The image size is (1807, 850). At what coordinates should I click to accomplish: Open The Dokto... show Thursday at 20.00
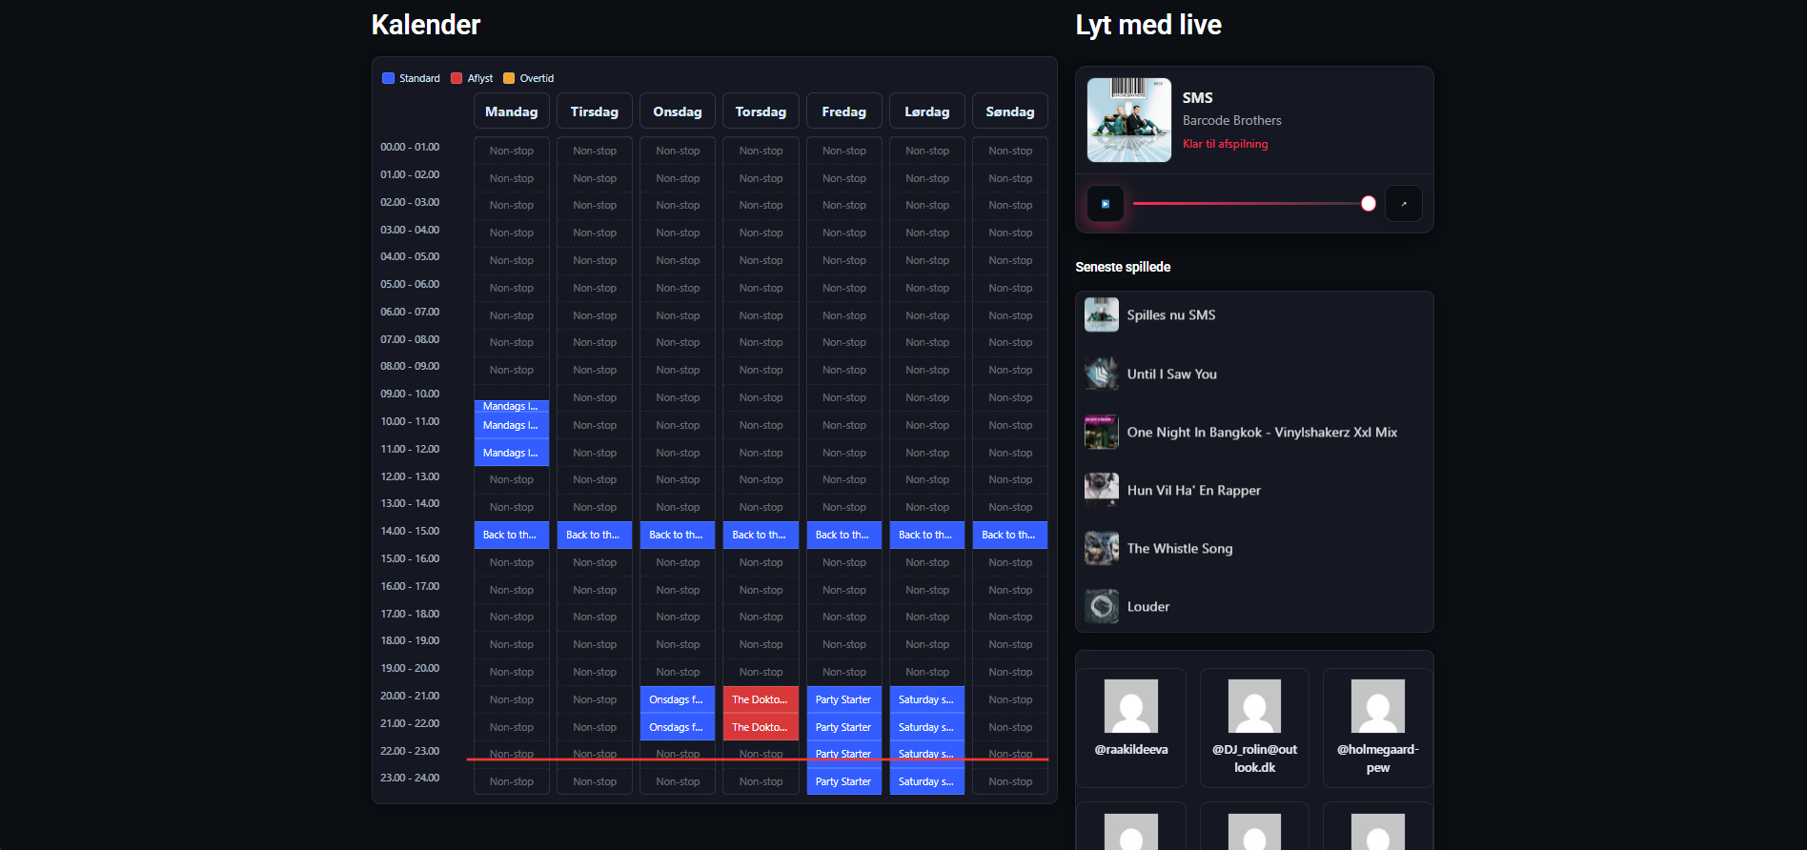coord(761,699)
